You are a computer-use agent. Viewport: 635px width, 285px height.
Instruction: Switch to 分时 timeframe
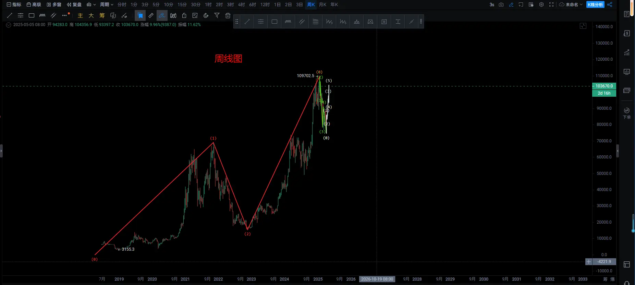tap(122, 4)
